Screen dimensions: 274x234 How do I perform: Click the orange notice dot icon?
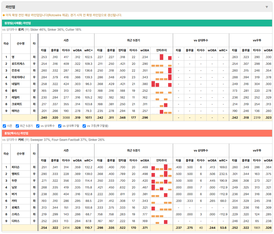pyautogui.click(x=4, y=15)
